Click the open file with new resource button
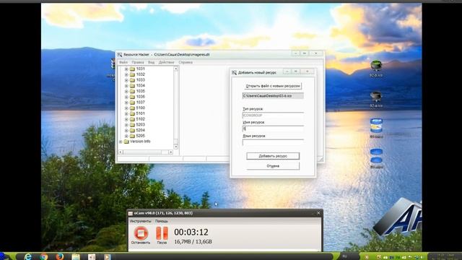This screenshot has width=462, height=260. (x=273, y=86)
